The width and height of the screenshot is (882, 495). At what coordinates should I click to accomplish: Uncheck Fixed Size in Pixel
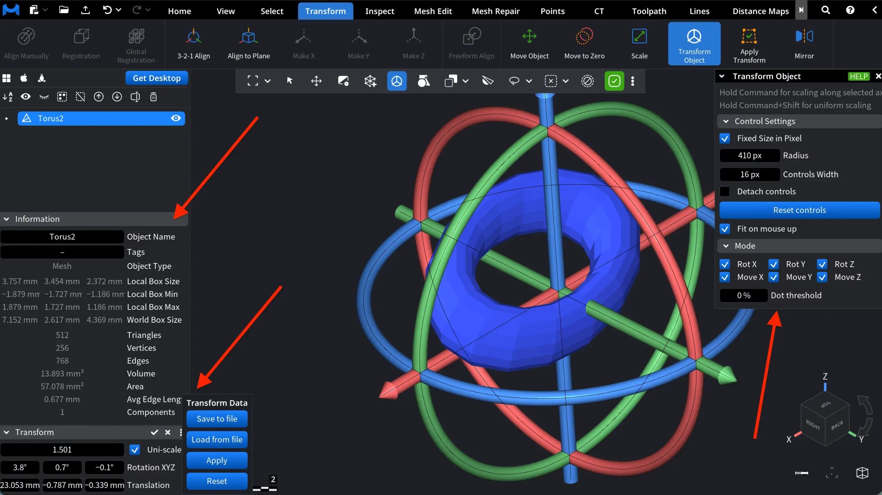point(725,138)
